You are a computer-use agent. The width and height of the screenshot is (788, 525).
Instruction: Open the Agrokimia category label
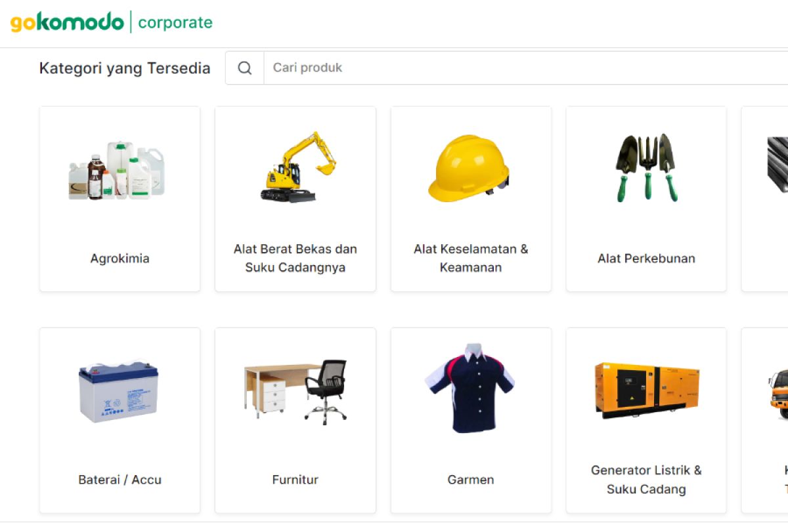[120, 259]
